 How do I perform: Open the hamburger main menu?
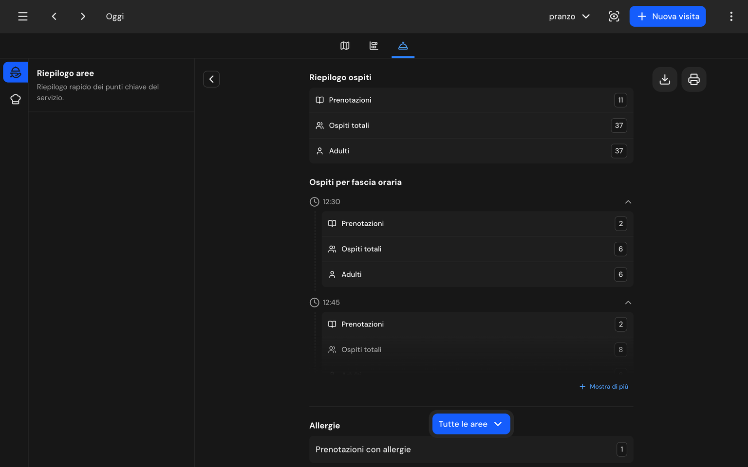pyautogui.click(x=22, y=17)
